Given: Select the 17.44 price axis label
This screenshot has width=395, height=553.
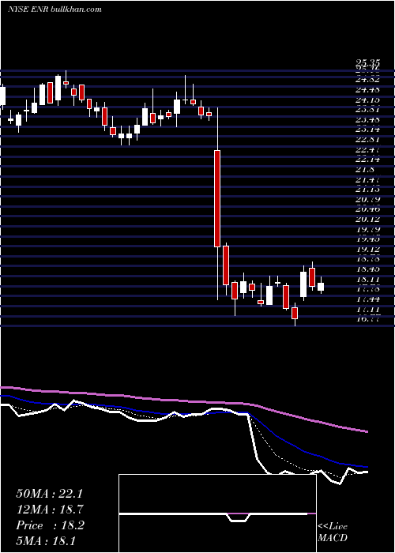Looking at the screenshot, I should pyautogui.click(x=367, y=299).
